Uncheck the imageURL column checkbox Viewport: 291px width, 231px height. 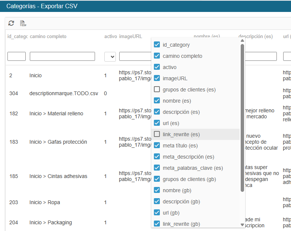[x=157, y=78]
